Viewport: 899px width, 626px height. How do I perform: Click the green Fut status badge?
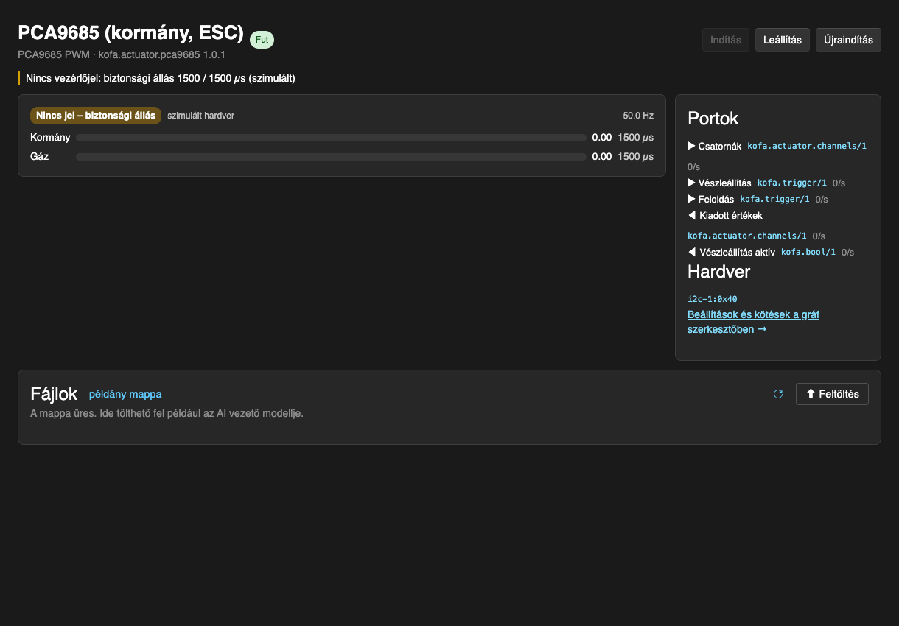click(x=262, y=40)
